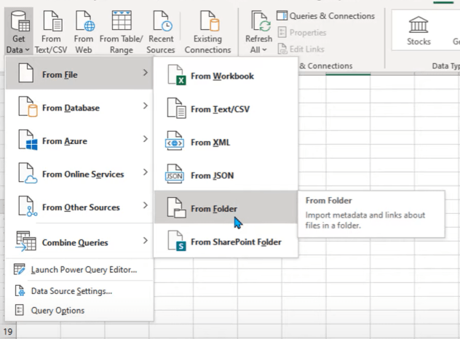The height and width of the screenshot is (339, 460).
Task: Select Combine Queries menu item
Action: 79,242
